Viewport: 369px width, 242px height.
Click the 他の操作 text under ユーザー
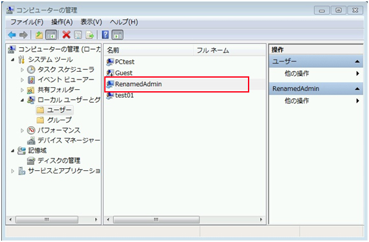click(296, 73)
